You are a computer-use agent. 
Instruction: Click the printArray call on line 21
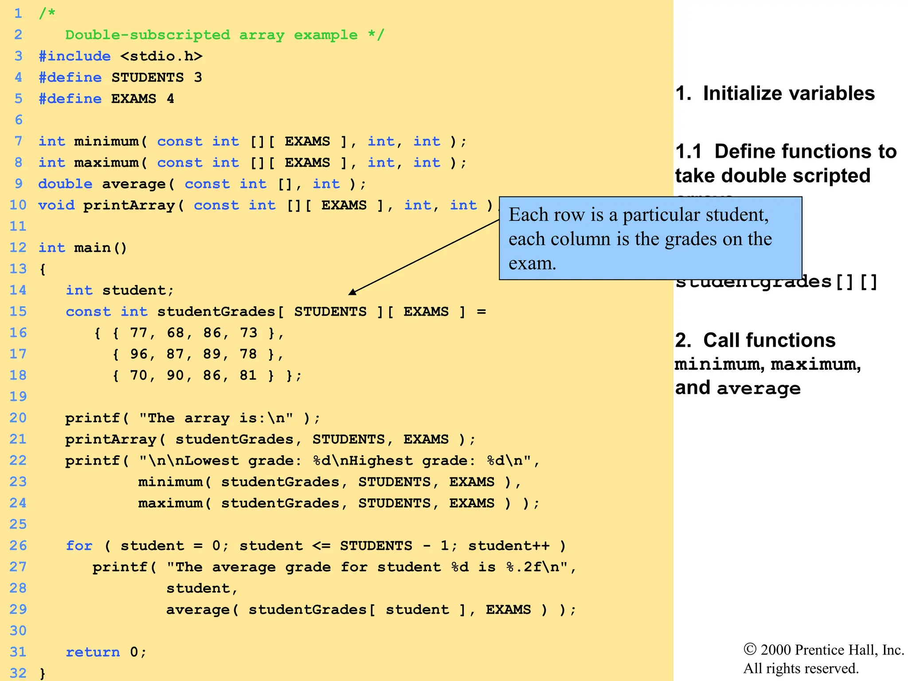(270, 439)
